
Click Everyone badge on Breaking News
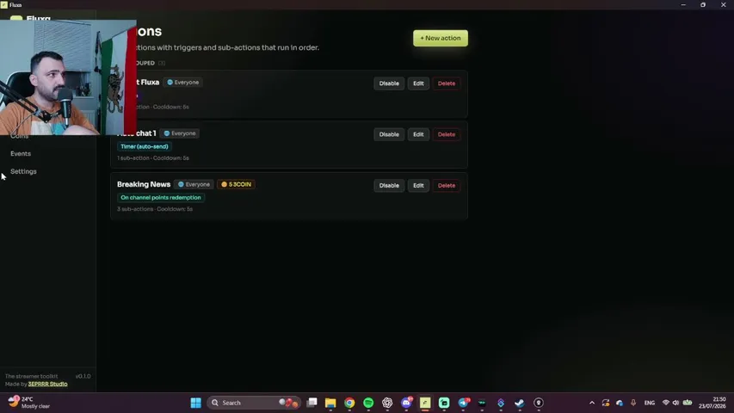pos(194,184)
